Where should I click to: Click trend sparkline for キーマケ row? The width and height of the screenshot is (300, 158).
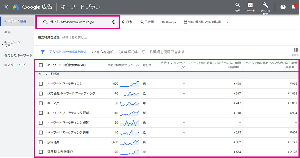pyautogui.click(x=129, y=103)
